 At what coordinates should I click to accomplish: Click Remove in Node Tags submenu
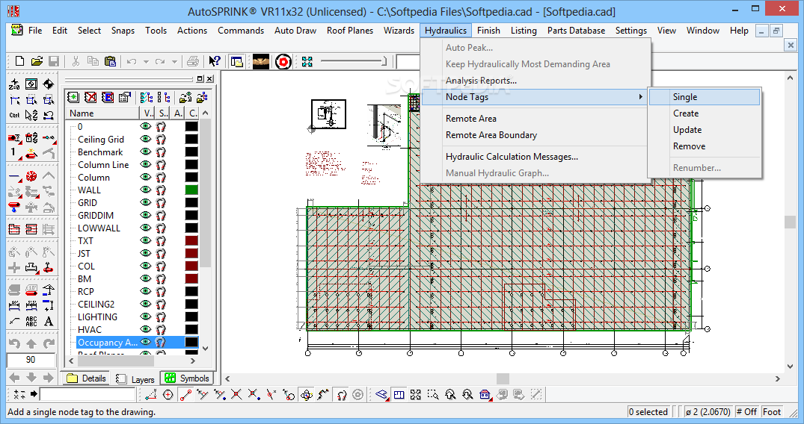(689, 146)
